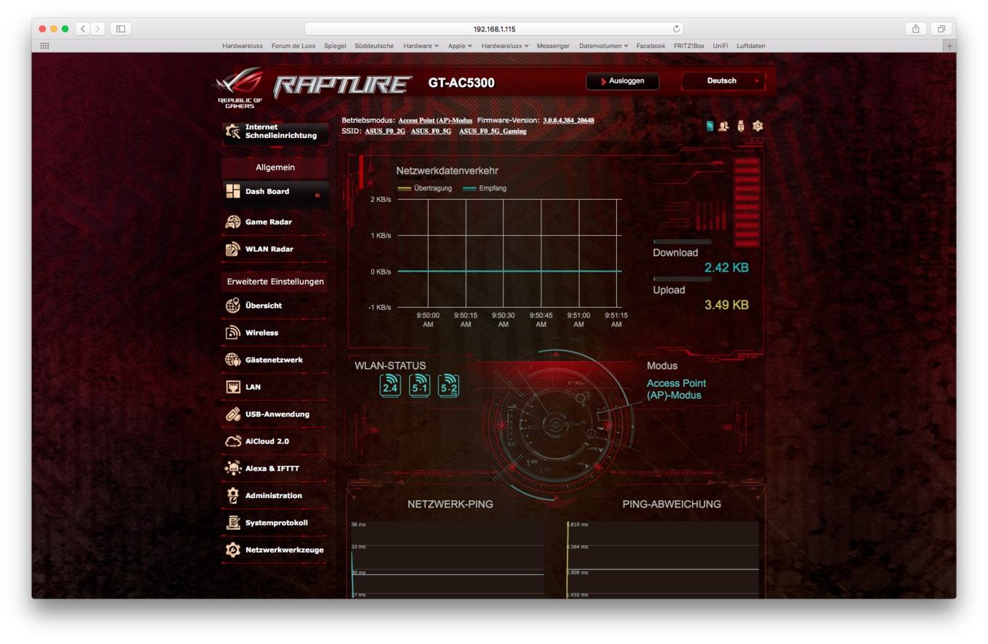The width and height of the screenshot is (988, 644).
Task: Click the USB-Anwendung icon
Action: pos(232,414)
